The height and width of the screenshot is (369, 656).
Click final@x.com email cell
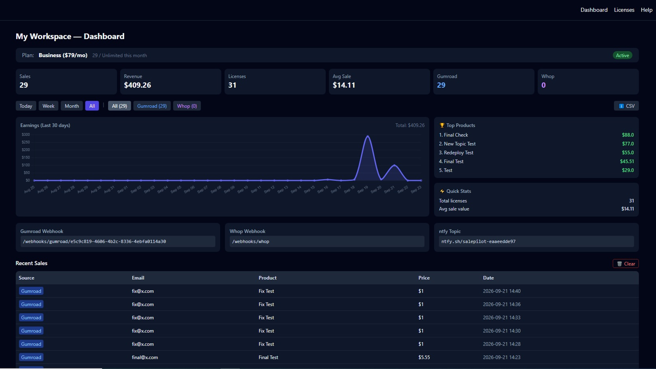[x=145, y=357]
